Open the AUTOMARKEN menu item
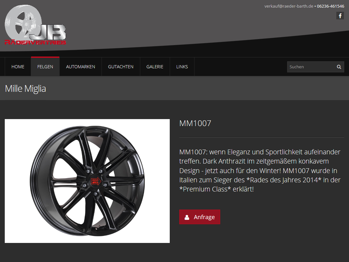 (81, 67)
